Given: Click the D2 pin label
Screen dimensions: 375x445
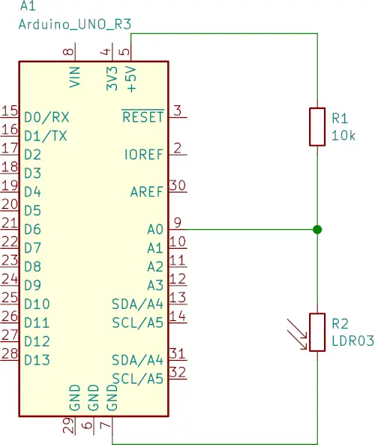Looking at the screenshot, I should [32, 155].
